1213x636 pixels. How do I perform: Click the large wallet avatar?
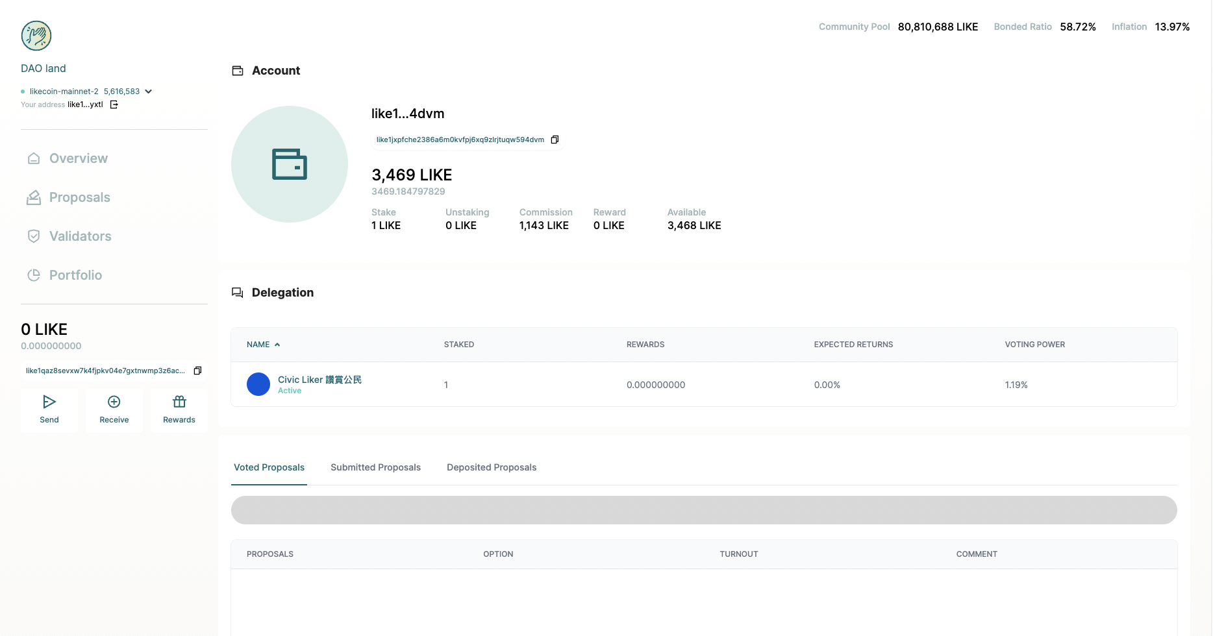click(x=290, y=164)
